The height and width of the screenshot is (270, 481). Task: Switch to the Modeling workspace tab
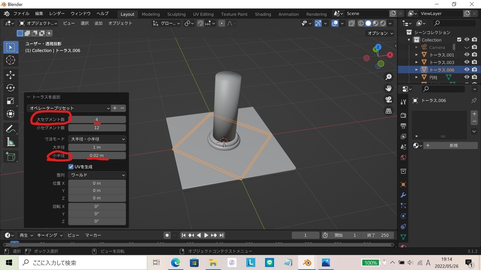point(151,14)
